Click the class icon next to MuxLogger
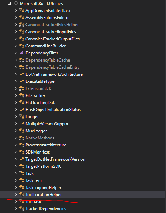 [22, 131]
